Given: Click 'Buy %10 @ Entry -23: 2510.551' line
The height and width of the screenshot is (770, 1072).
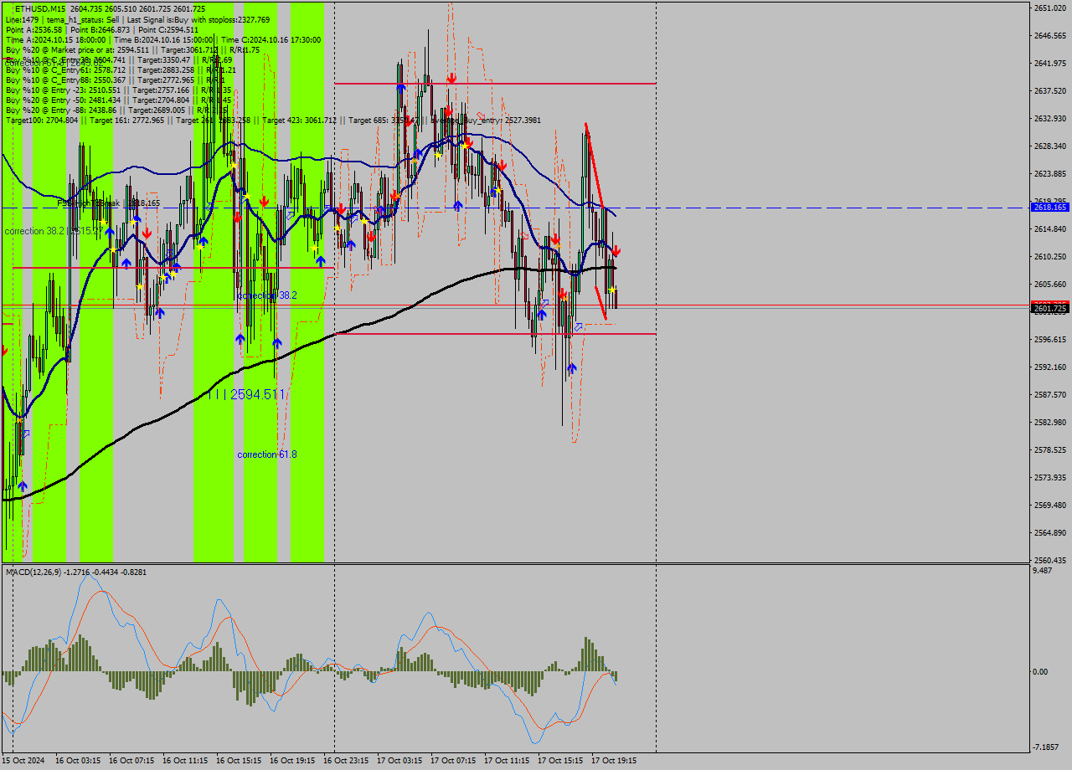Looking at the screenshot, I should tap(118, 90).
